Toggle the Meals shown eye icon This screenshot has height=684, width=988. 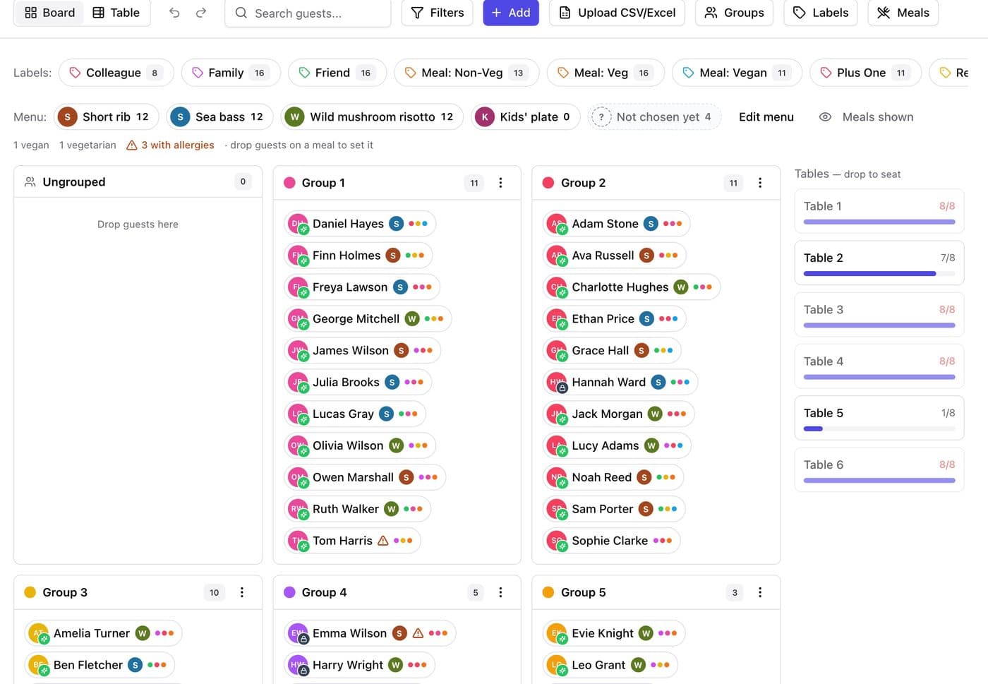825,117
